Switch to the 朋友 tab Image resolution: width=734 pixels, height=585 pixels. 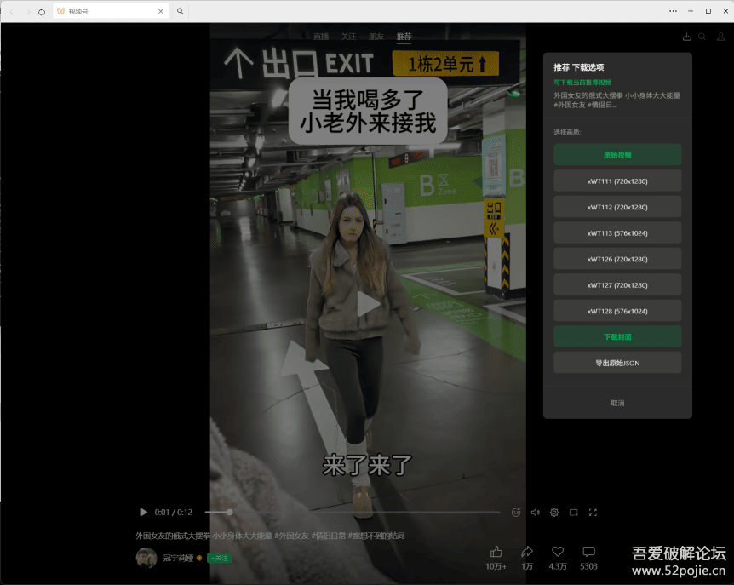376,37
